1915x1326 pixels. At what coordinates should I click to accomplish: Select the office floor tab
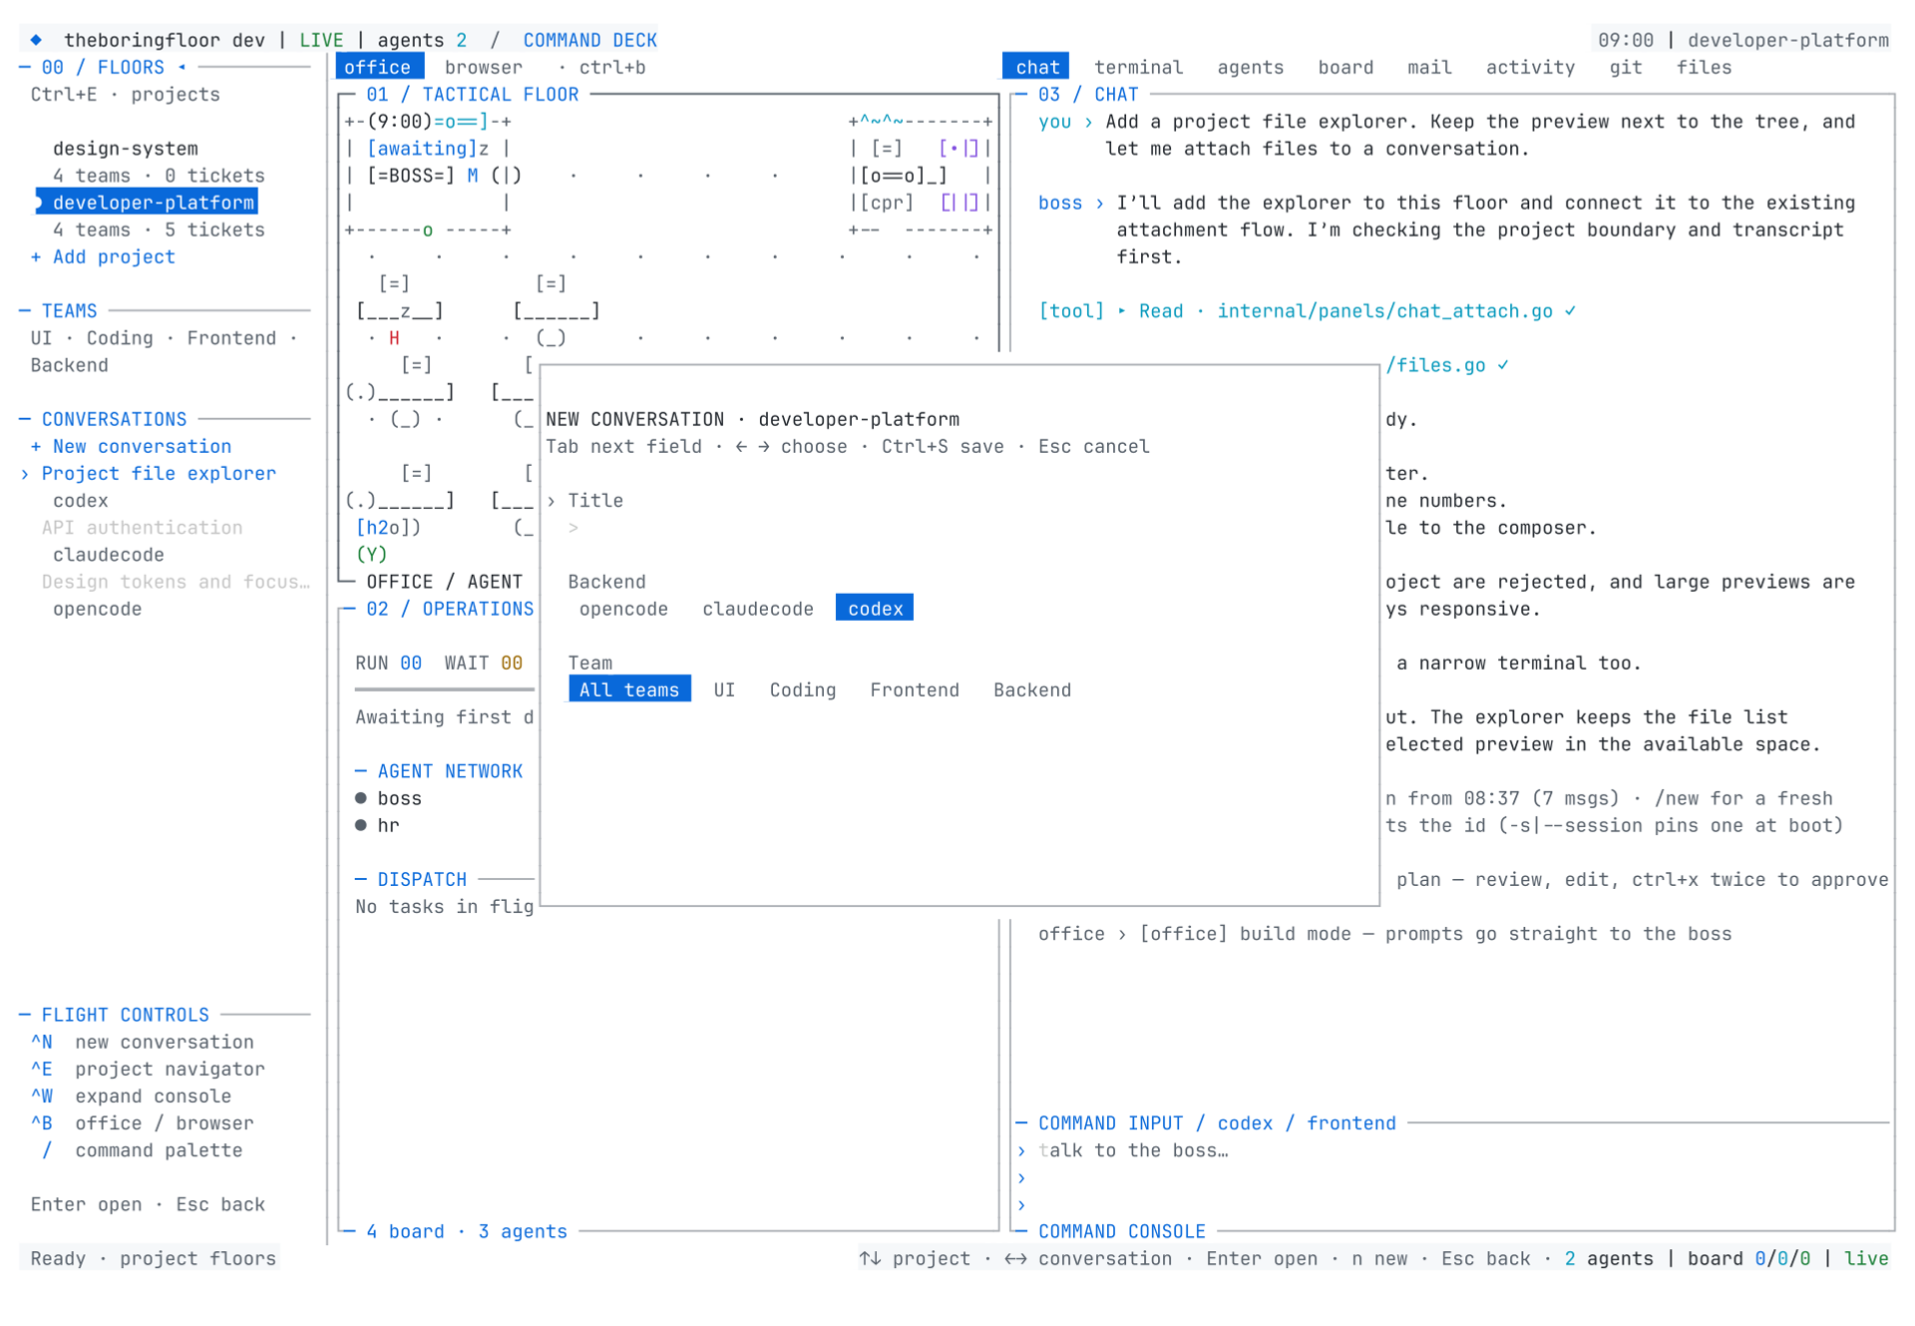pyautogui.click(x=378, y=67)
